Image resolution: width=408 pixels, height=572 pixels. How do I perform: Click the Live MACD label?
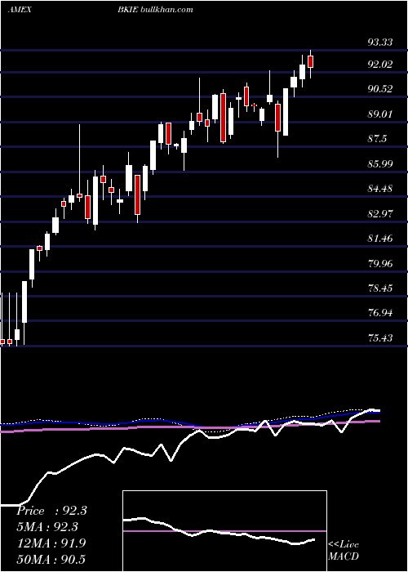coord(344,550)
